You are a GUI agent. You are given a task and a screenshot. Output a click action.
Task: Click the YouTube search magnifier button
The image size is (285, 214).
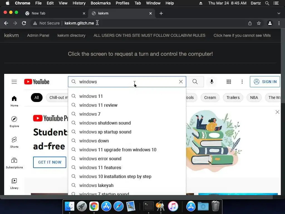pos(195,82)
